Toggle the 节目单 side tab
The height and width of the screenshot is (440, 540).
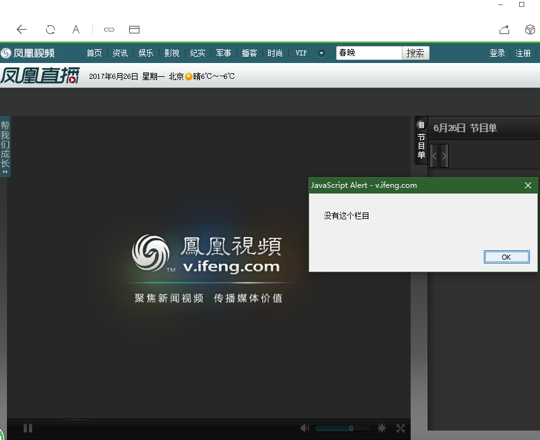click(x=421, y=140)
